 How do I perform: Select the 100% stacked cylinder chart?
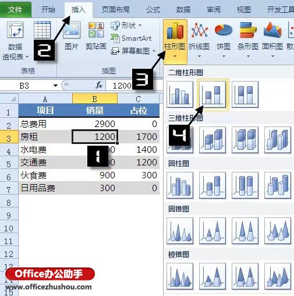pyautogui.click(x=245, y=185)
